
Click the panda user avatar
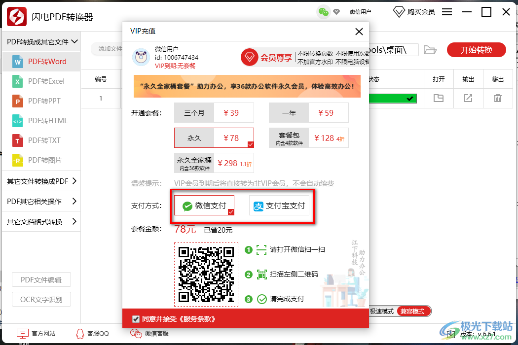(x=141, y=57)
